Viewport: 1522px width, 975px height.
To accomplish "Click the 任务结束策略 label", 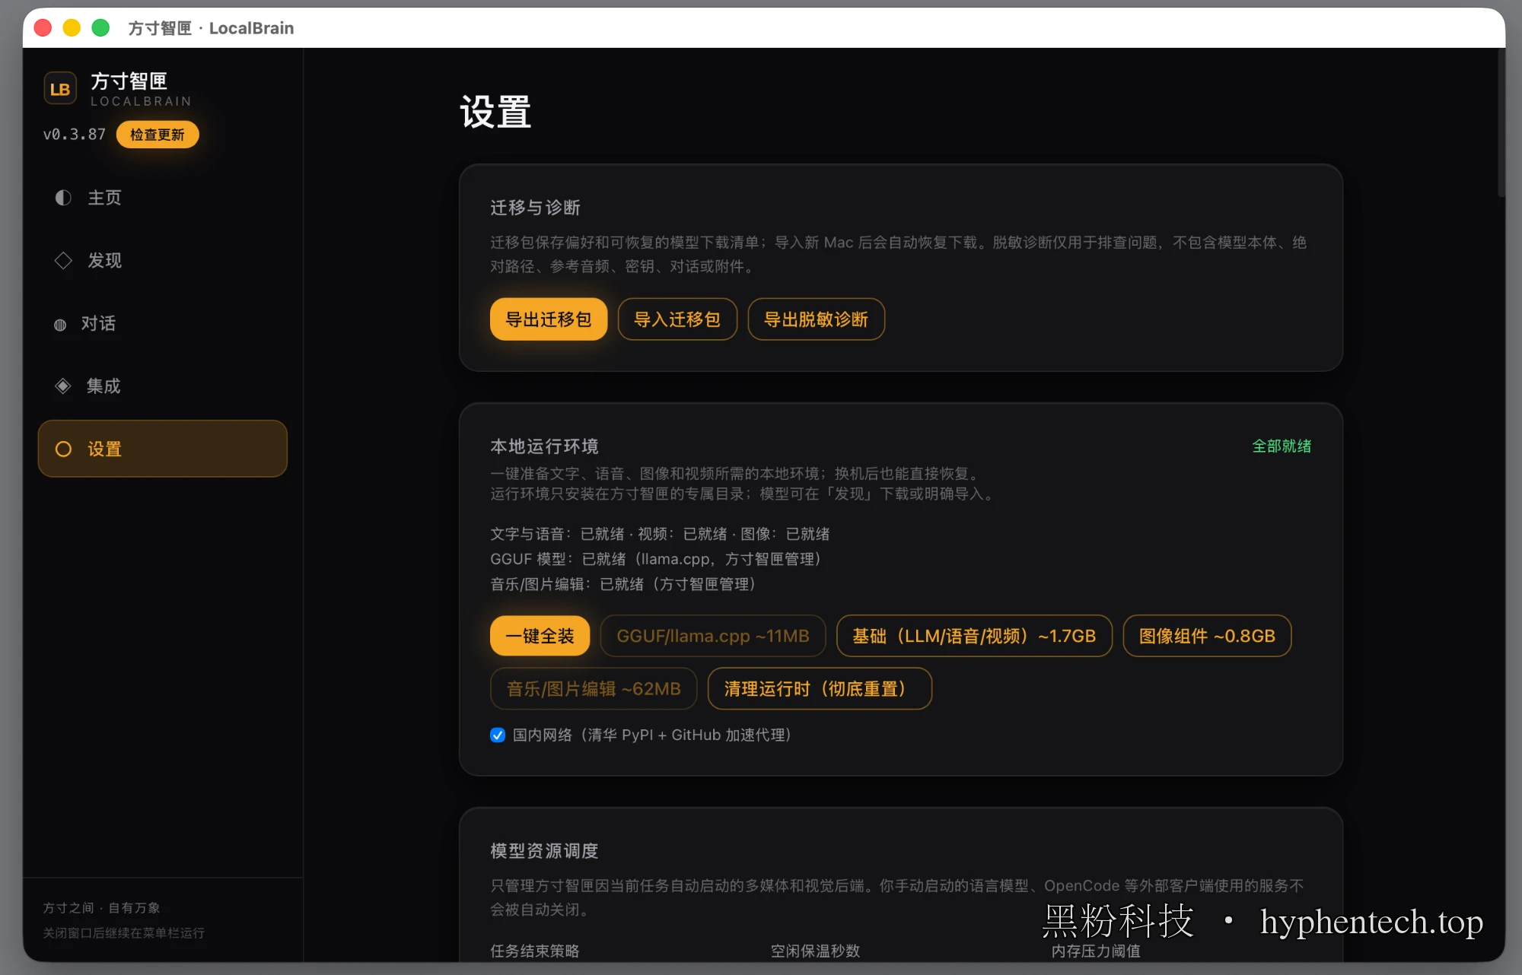I will 535,951.
